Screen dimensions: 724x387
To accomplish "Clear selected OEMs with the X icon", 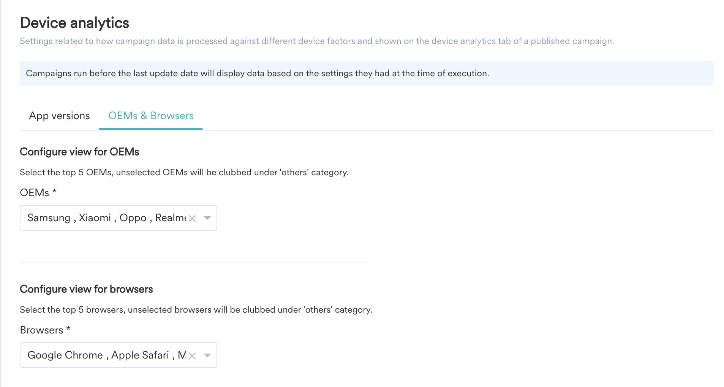I will tap(192, 218).
